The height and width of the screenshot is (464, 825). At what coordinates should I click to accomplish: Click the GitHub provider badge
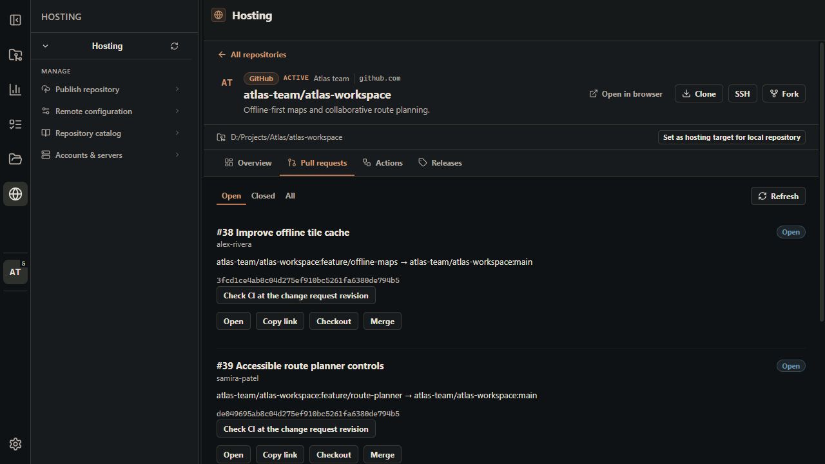pyautogui.click(x=261, y=79)
